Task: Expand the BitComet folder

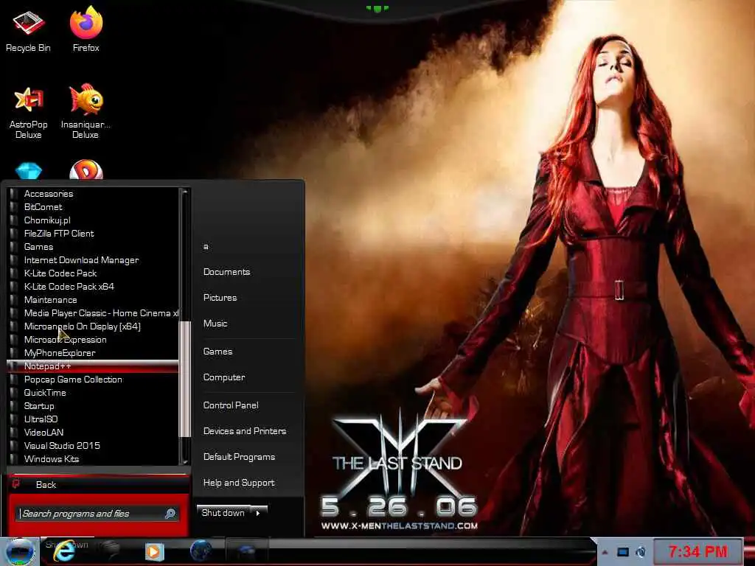Action: click(x=92, y=207)
